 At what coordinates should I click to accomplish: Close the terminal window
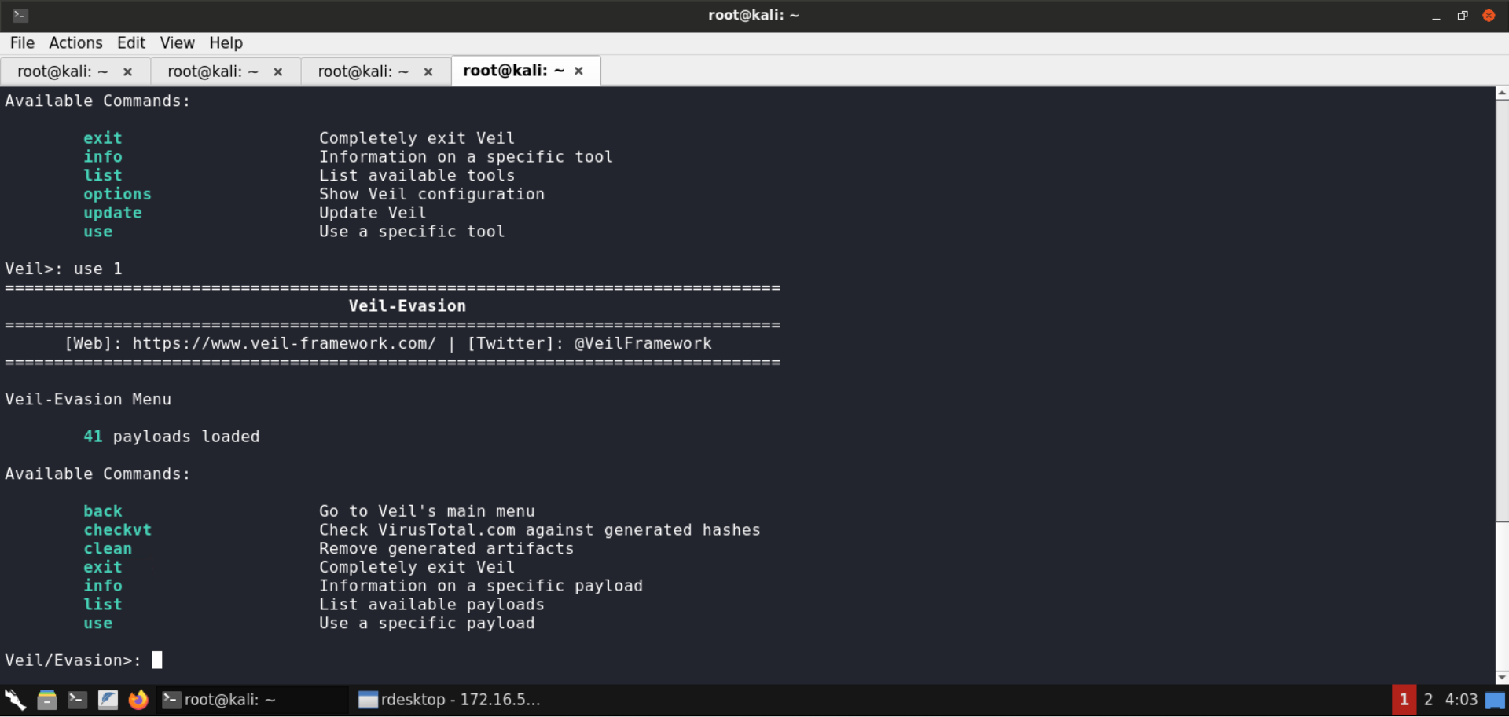coord(1489,16)
